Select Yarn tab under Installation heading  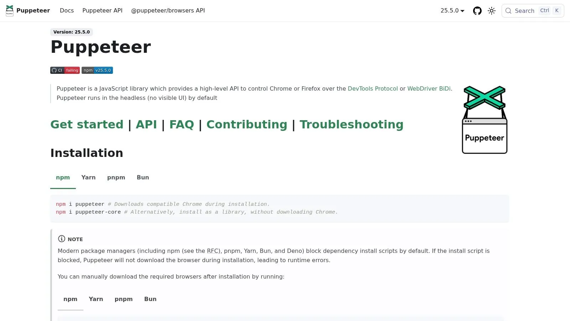tap(88, 178)
